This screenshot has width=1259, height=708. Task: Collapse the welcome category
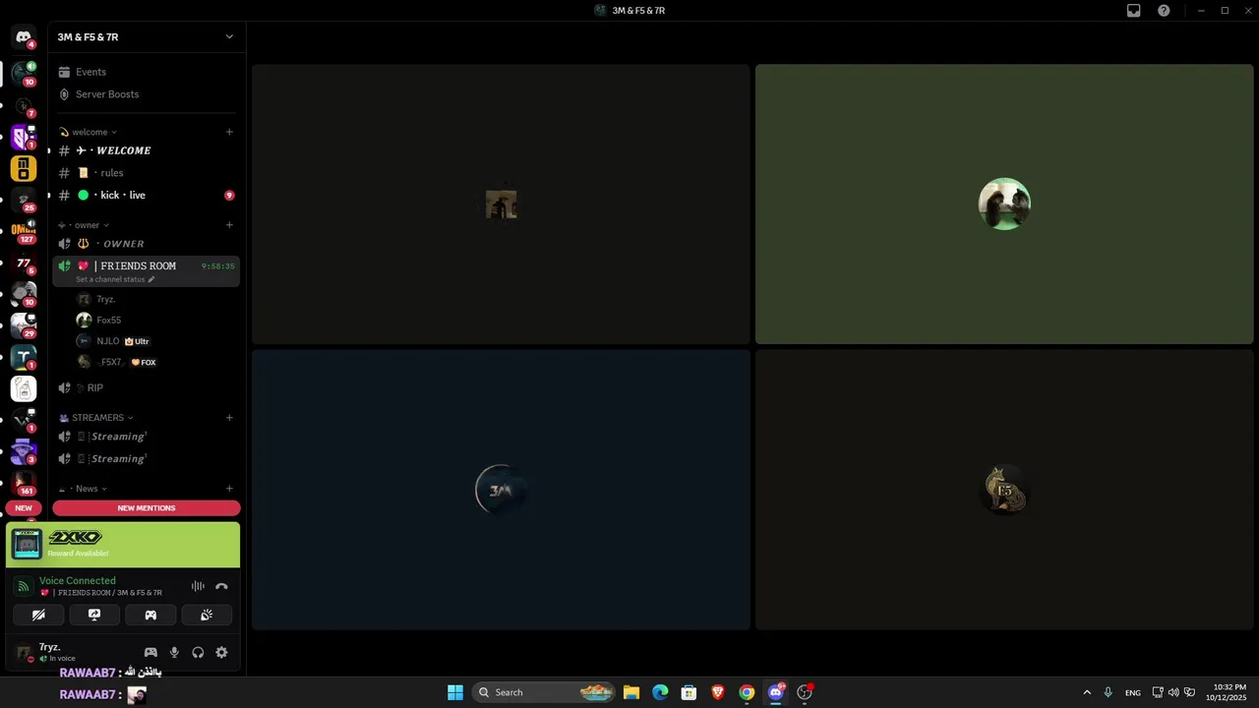coord(88,132)
